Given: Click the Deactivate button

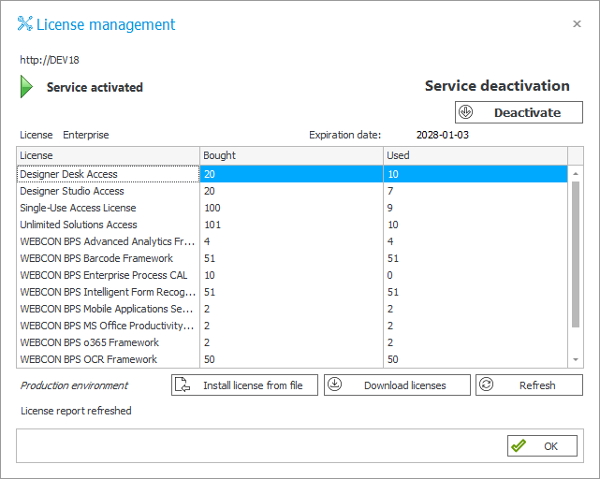Looking at the screenshot, I should point(519,112).
